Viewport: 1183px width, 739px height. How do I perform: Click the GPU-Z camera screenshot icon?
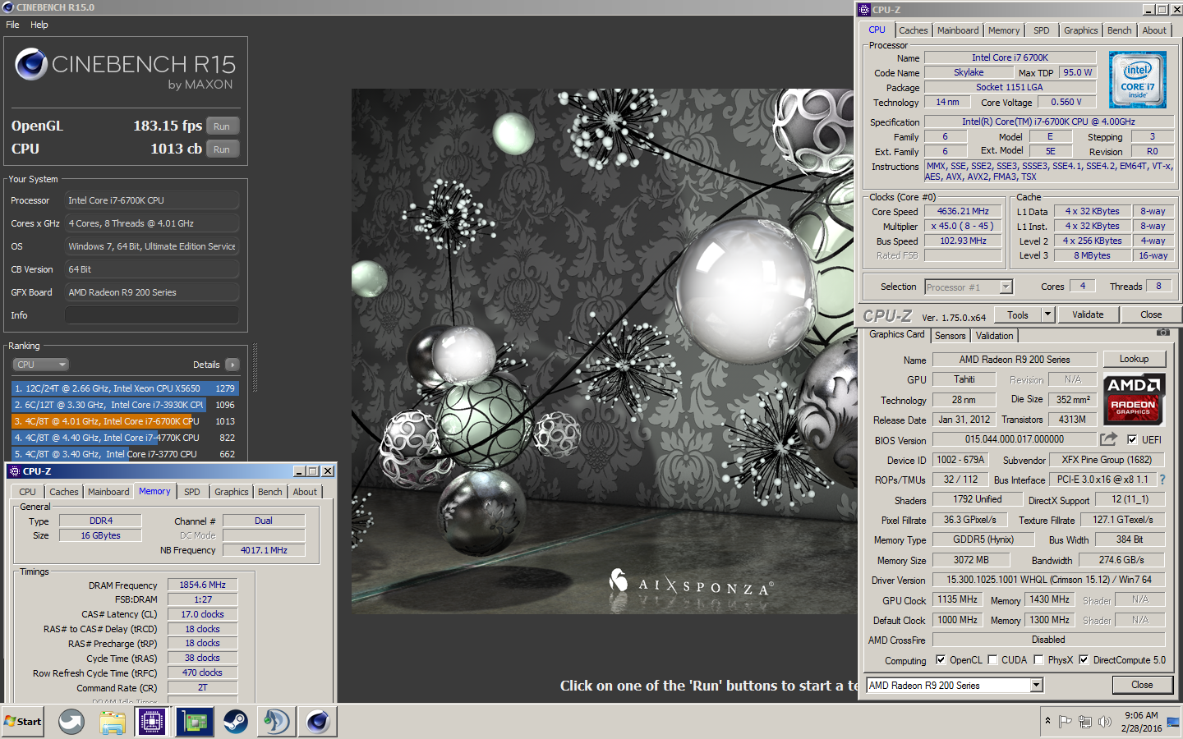click(x=1162, y=333)
